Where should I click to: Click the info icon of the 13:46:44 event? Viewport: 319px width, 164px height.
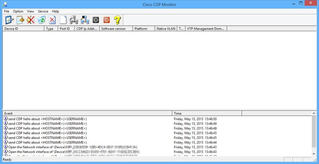point(6,142)
